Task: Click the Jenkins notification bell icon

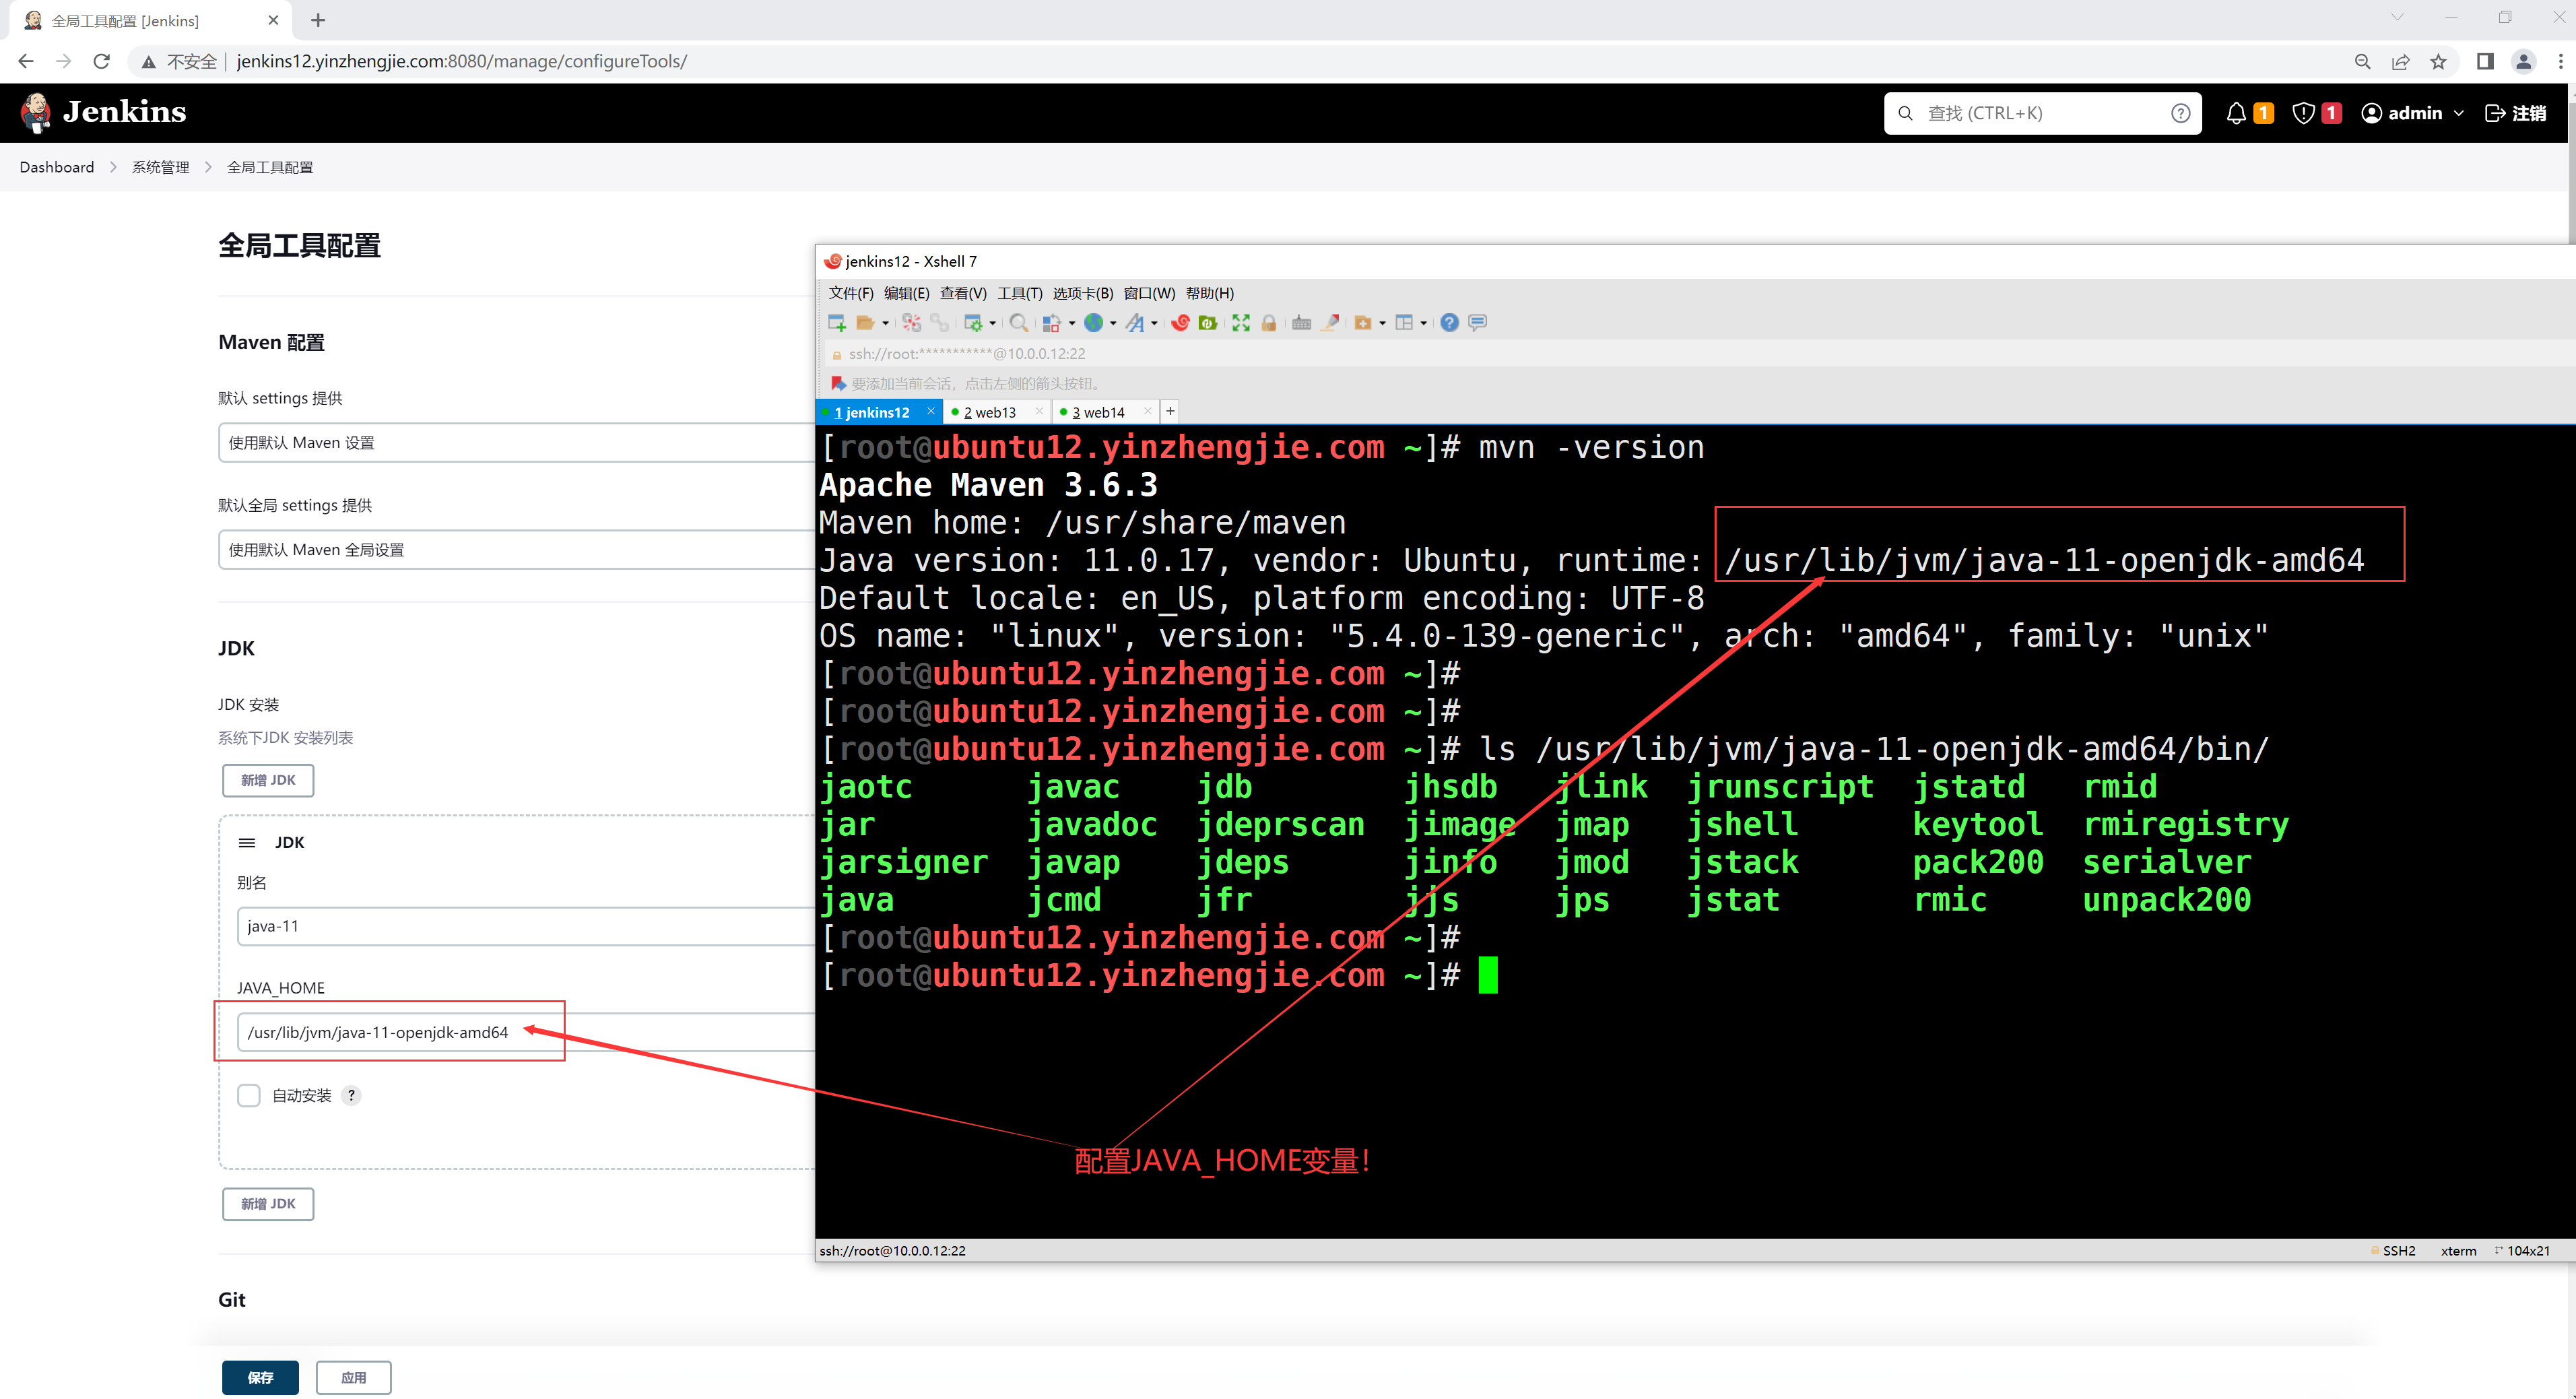Action: click(2236, 113)
